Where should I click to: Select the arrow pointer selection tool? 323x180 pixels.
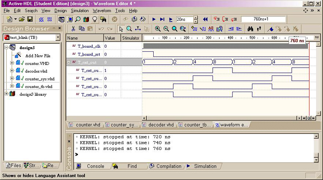[x=121, y=29]
